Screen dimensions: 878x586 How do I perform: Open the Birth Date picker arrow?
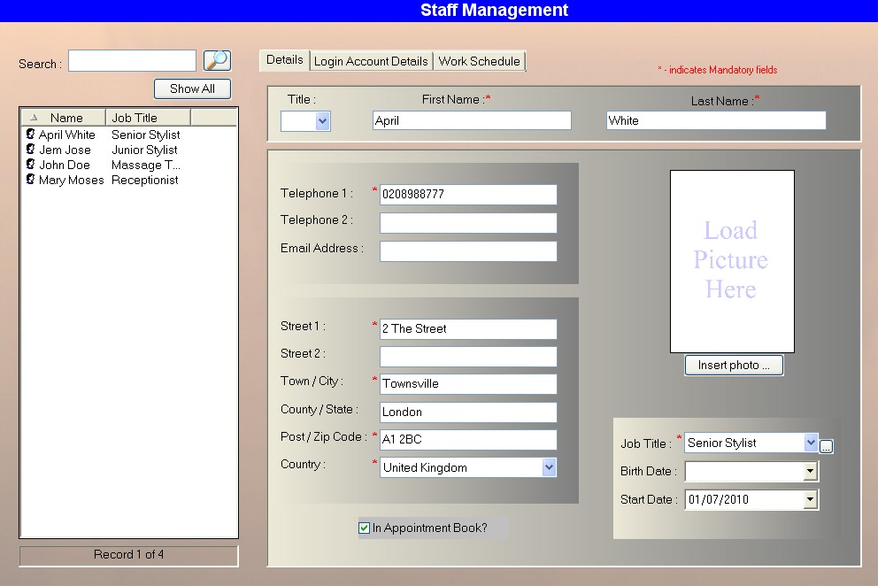pos(810,471)
